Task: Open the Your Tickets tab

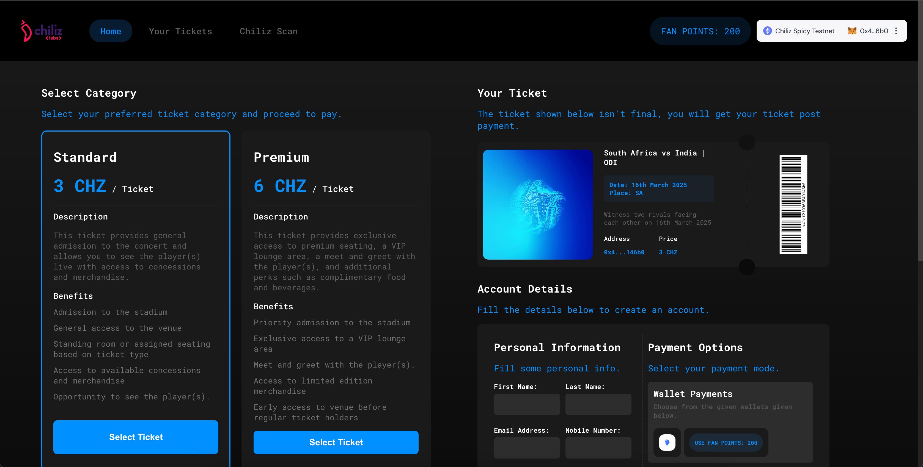Action: pos(180,30)
